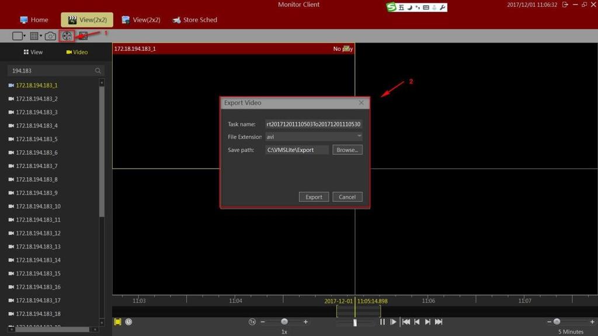The image size is (598, 336).
Task: Click Cancel in Export Video dialog
Action: 347,197
